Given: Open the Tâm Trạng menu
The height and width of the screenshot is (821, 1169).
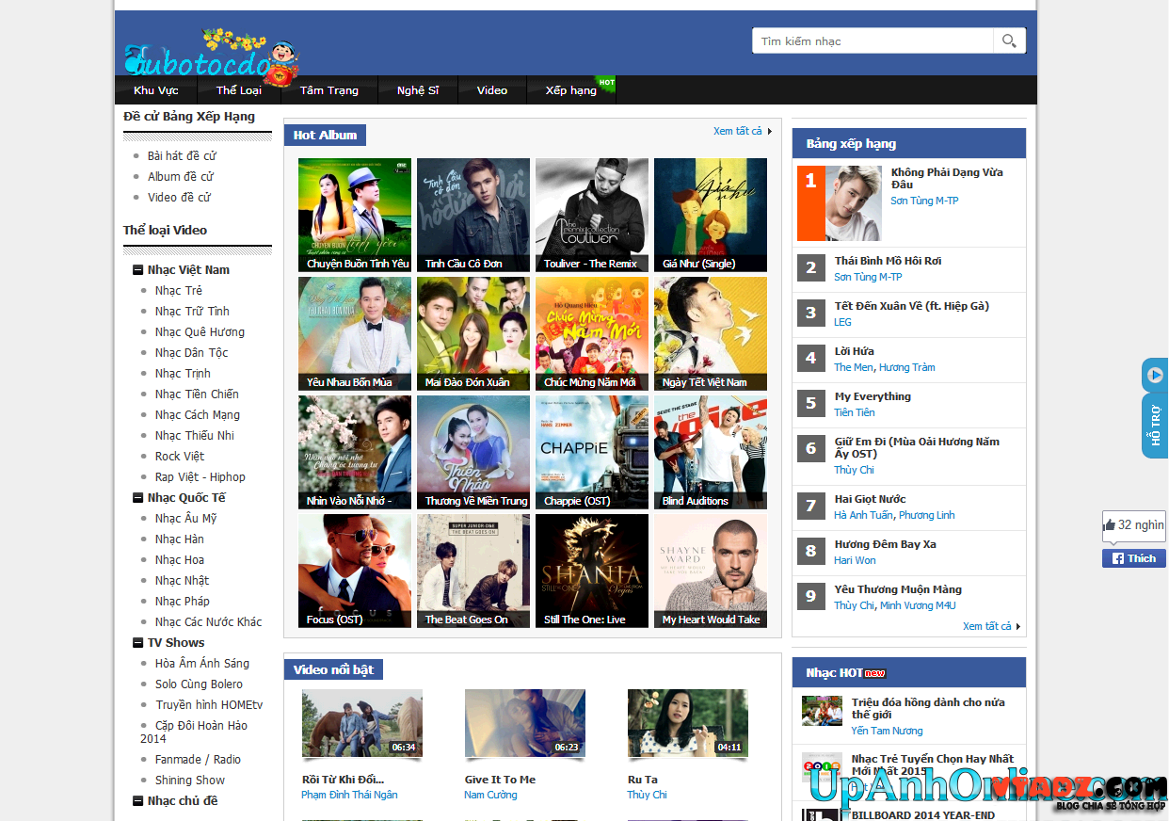Looking at the screenshot, I should coord(329,90).
